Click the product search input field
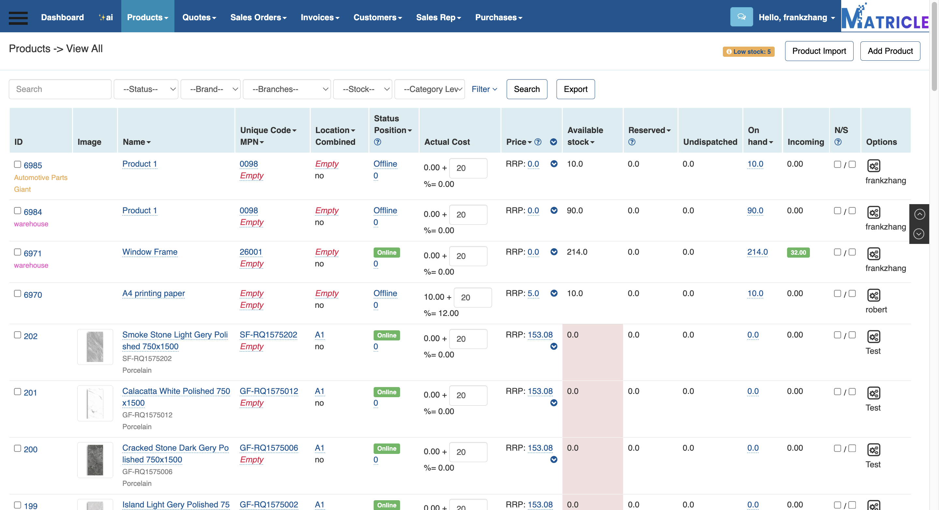This screenshot has width=939, height=510. (60, 89)
